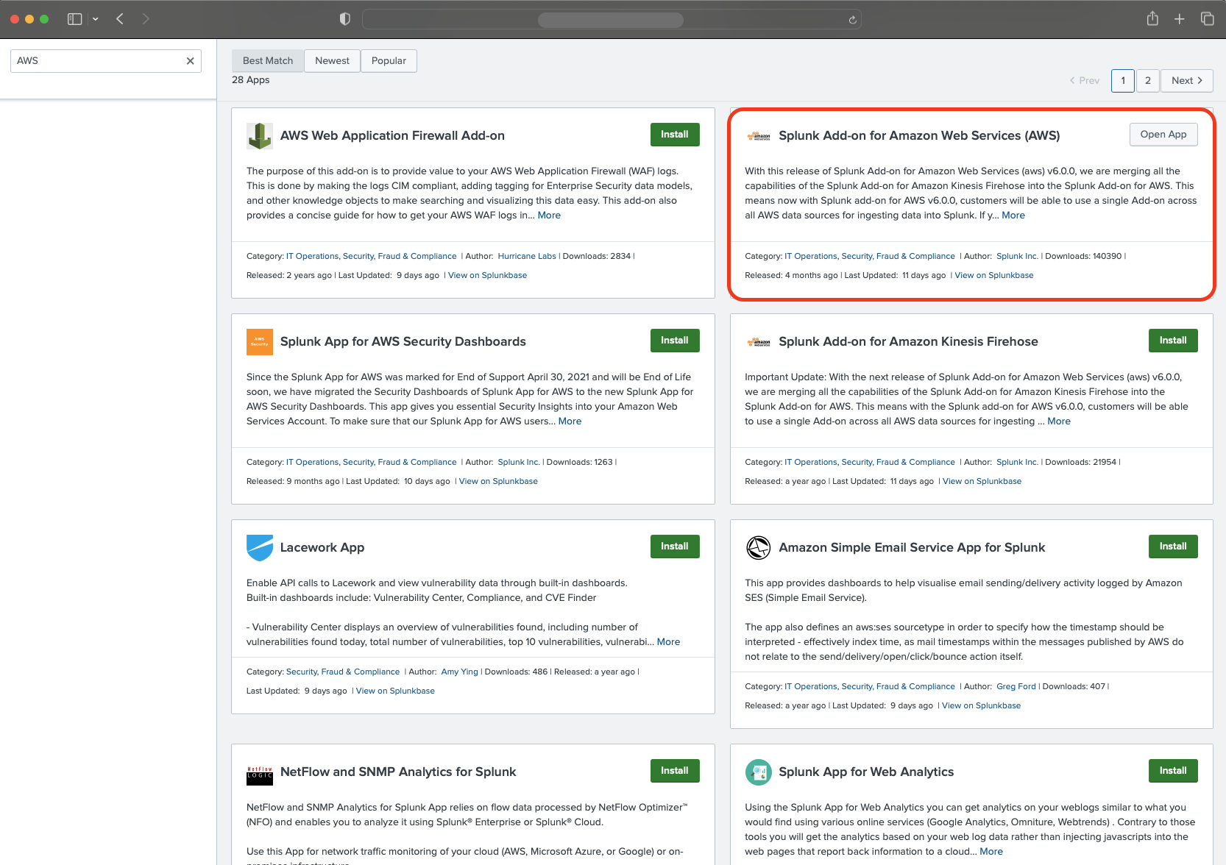Open IT Operations category on AWS WAF card
The image size is (1226, 865).
tap(312, 256)
